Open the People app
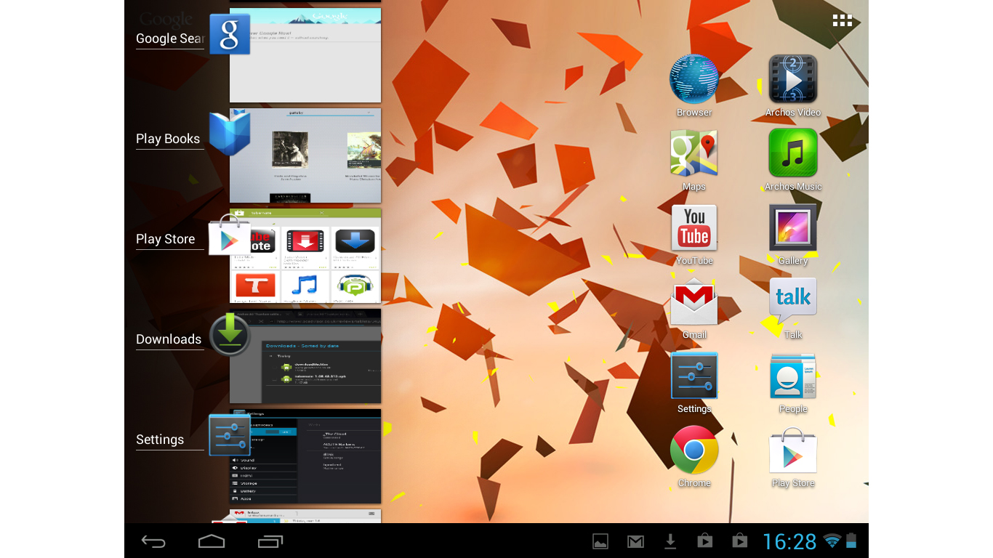The width and height of the screenshot is (993, 558). pos(793,382)
